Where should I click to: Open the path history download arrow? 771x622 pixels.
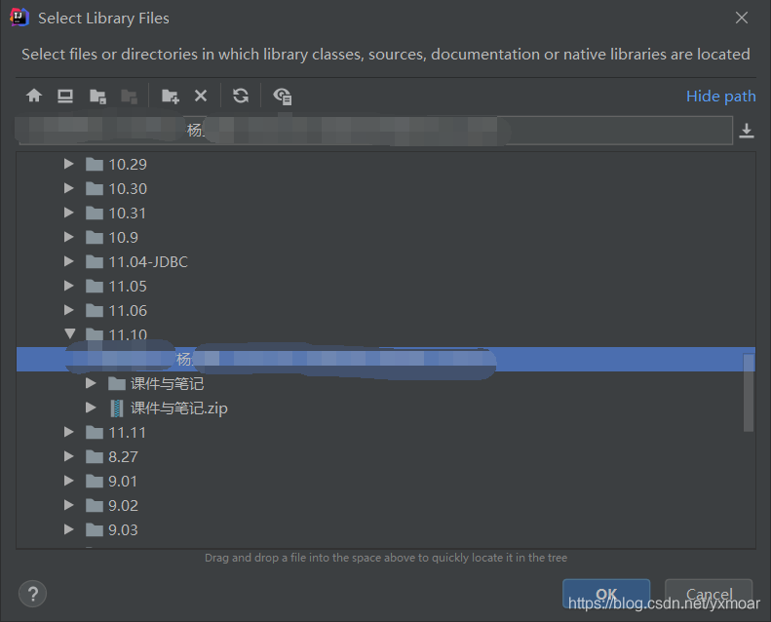(747, 131)
